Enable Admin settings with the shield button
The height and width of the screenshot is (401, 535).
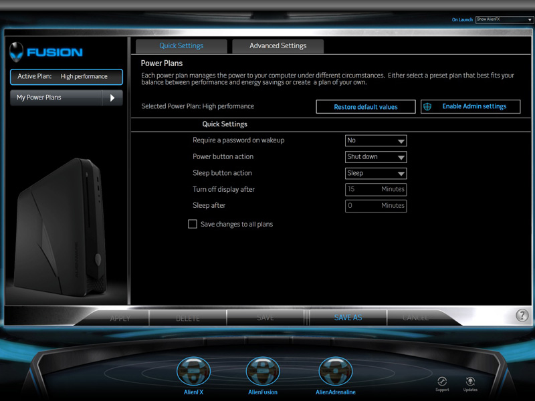[x=470, y=107]
